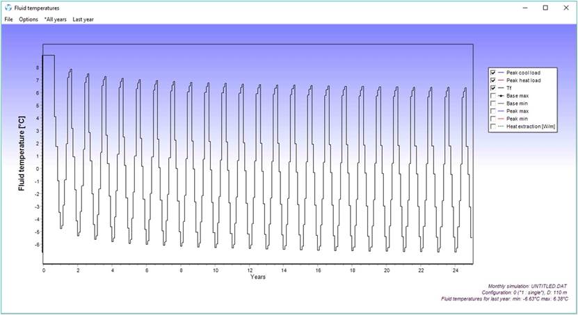Image resolution: width=578 pixels, height=315 pixels.
Task: Enable the Base max series checkbox
Action: 493,95
